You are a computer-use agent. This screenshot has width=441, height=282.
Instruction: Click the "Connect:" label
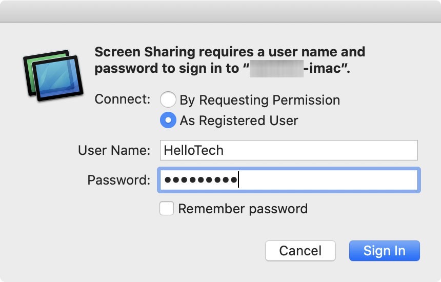click(123, 99)
